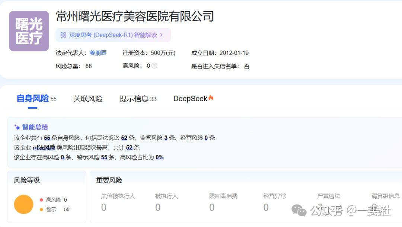Click the 注册资本 500万(元) value
Image resolution: width=402 pixels, height=227 pixels.
point(163,53)
